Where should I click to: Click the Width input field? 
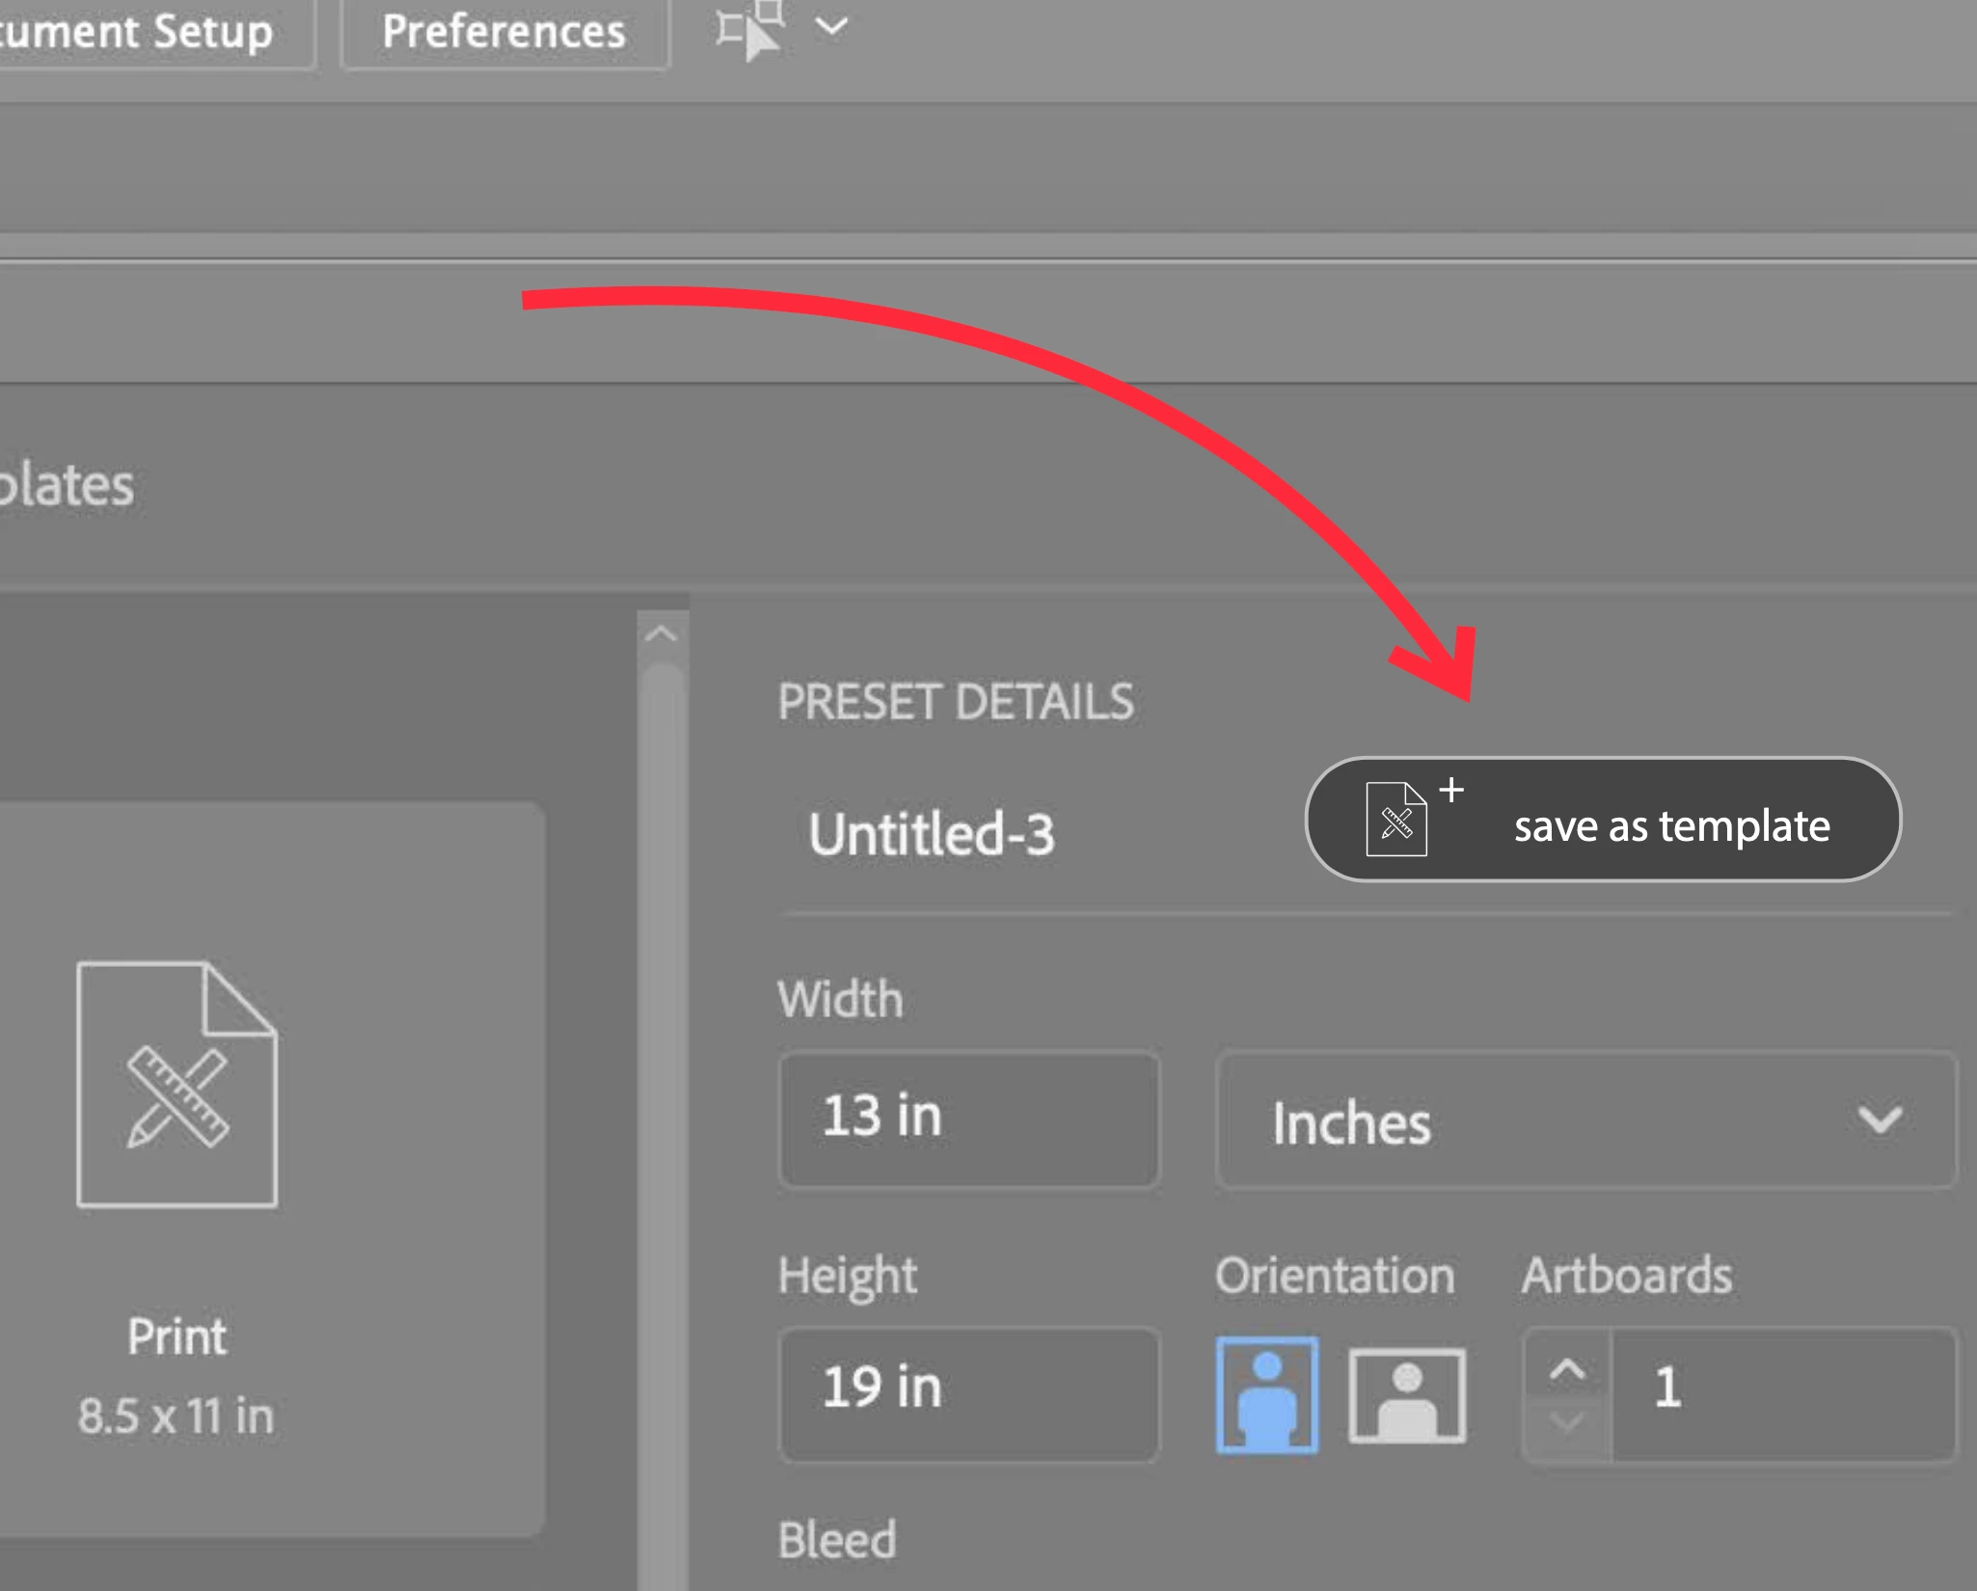pyautogui.click(x=968, y=1119)
